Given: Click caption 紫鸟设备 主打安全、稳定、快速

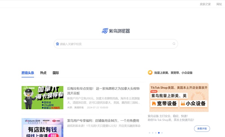Looking at the screenshot, I should pyautogui.click(x=168, y=116).
